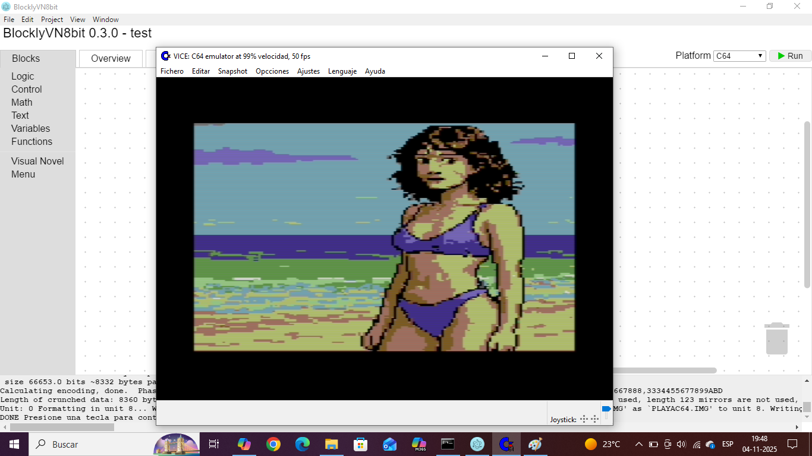Click the trash can in Blockly workspace

click(x=777, y=338)
